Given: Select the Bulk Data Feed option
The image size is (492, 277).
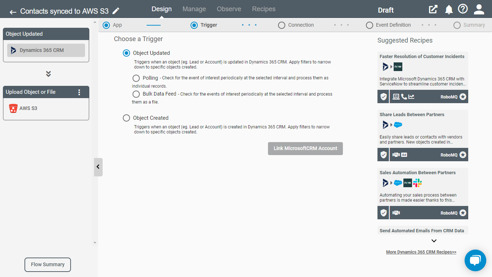Looking at the screenshot, I should (136, 94).
